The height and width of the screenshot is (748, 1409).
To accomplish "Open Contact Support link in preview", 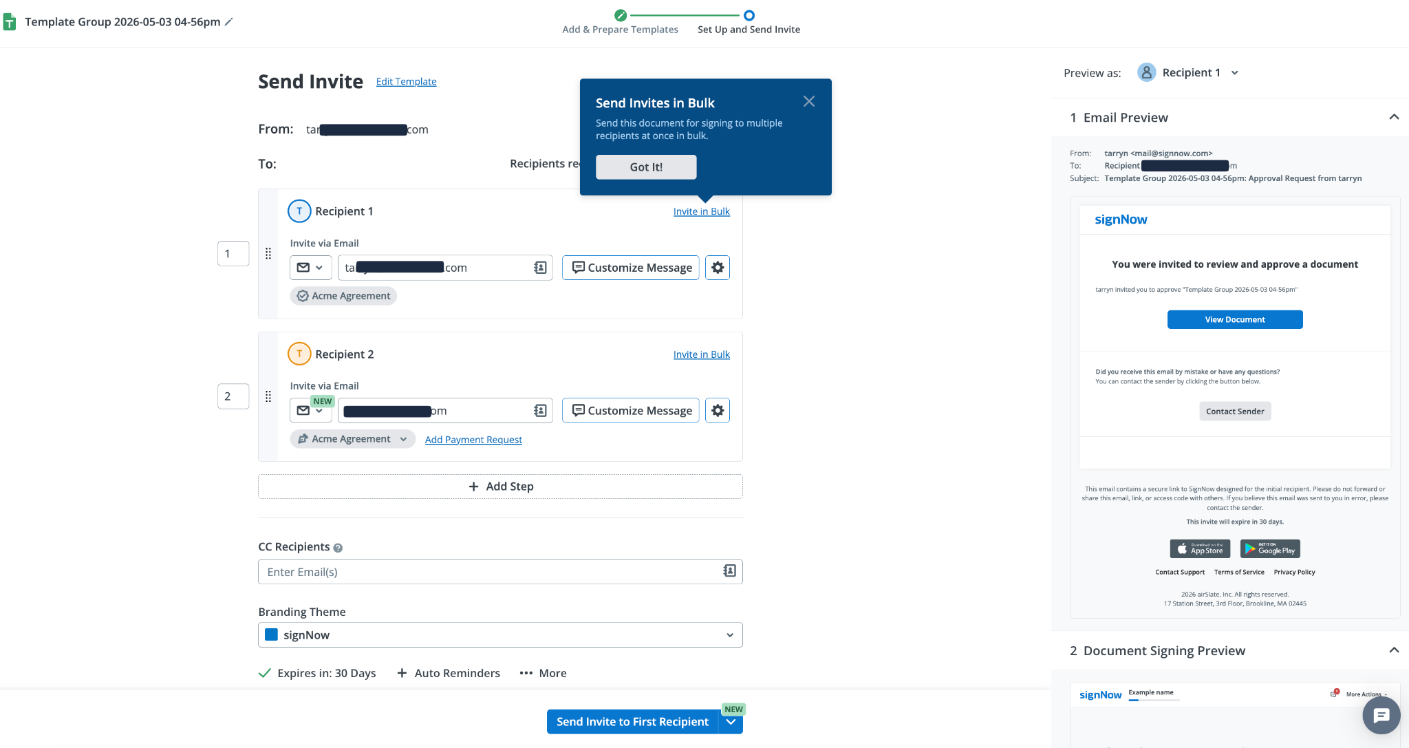I will click(1180, 572).
